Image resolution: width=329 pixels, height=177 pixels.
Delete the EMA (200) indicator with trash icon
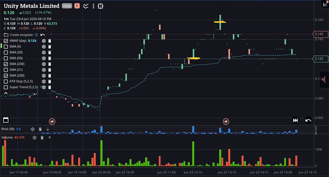click(x=50, y=76)
